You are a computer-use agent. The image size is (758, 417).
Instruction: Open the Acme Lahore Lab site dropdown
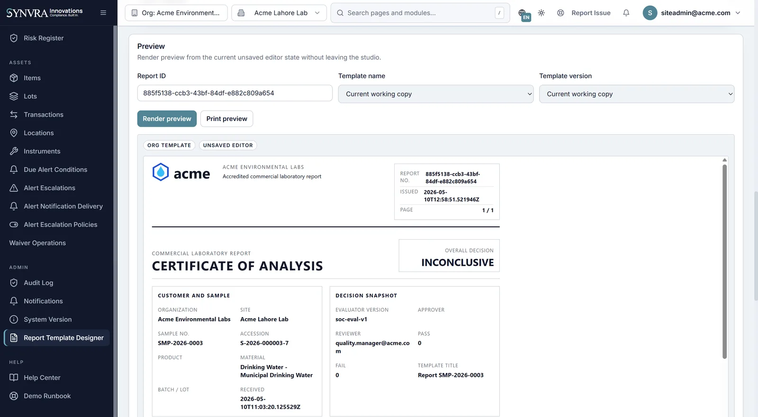(x=279, y=13)
